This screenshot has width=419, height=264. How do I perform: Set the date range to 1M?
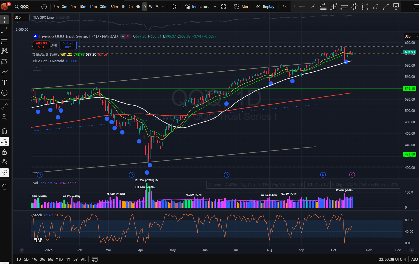pyautogui.click(x=34, y=259)
